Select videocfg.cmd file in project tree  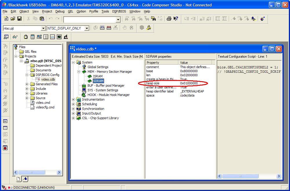point(45,107)
